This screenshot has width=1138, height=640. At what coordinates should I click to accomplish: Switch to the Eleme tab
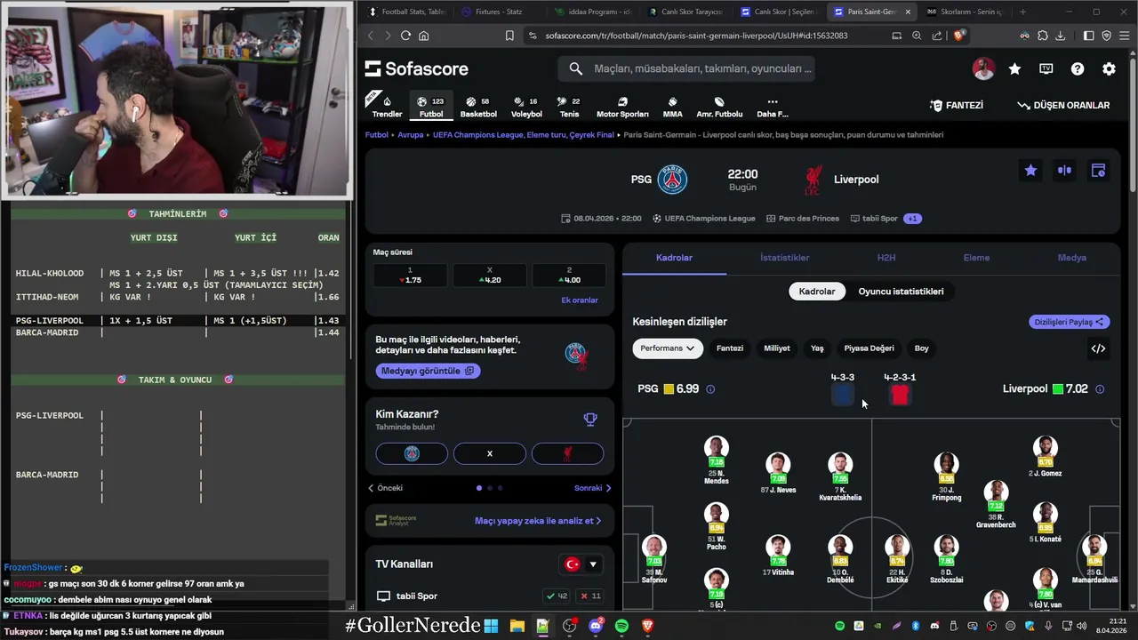click(976, 258)
